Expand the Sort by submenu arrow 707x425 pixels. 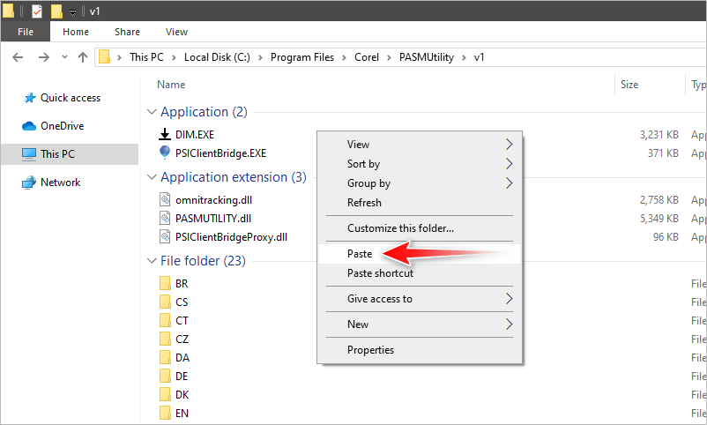tap(509, 164)
